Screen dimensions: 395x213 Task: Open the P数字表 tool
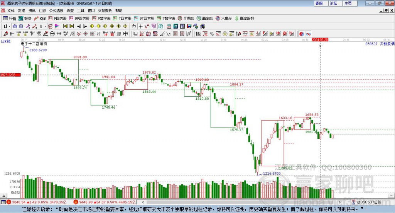pos(101,19)
